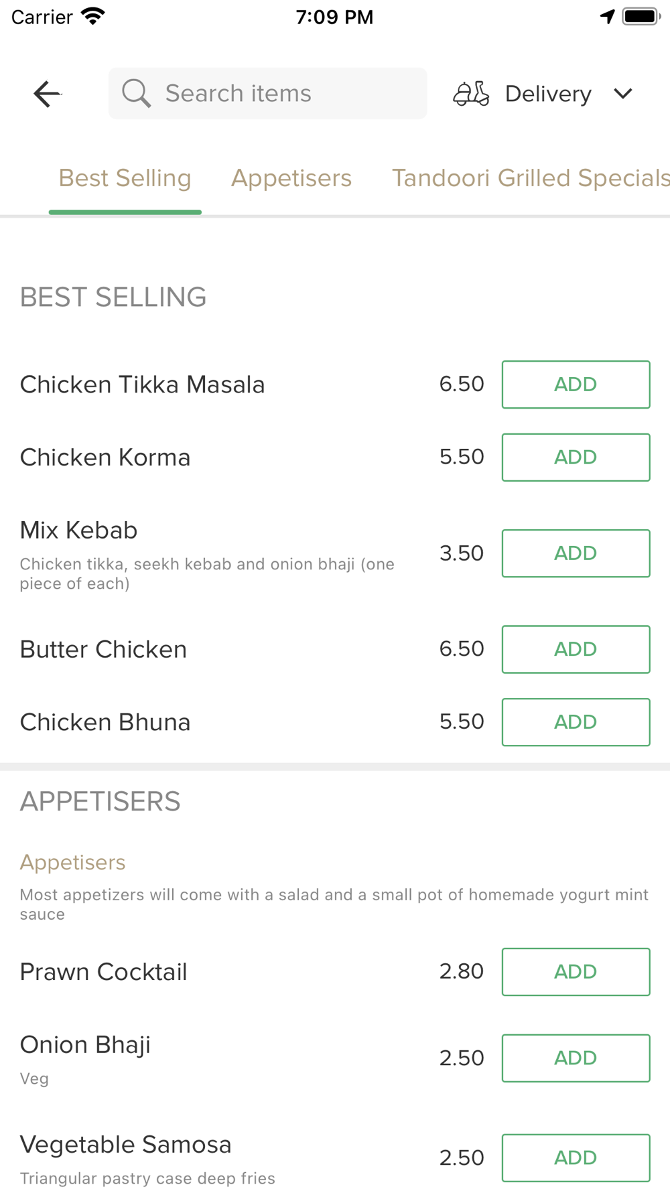Tap the back arrow icon
The width and height of the screenshot is (670, 1191).
tap(47, 94)
